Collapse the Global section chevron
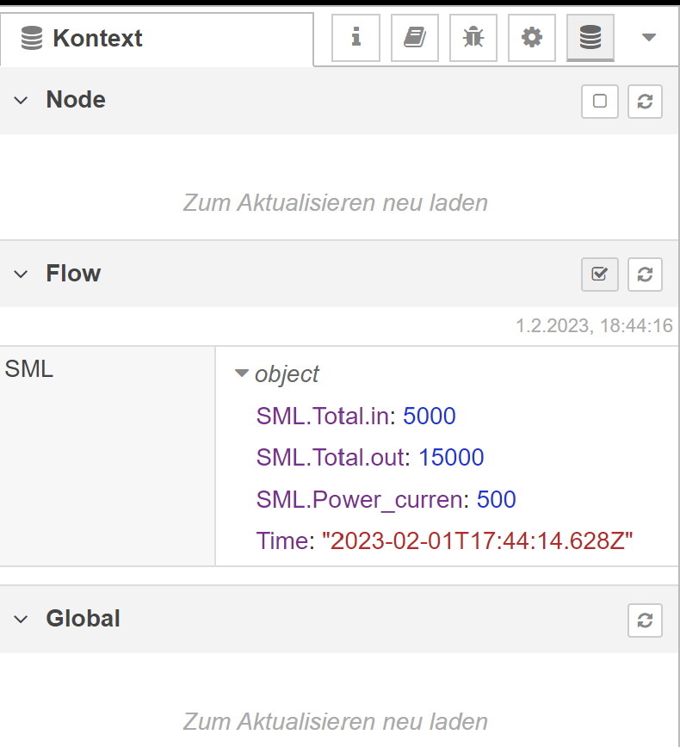 [21, 619]
